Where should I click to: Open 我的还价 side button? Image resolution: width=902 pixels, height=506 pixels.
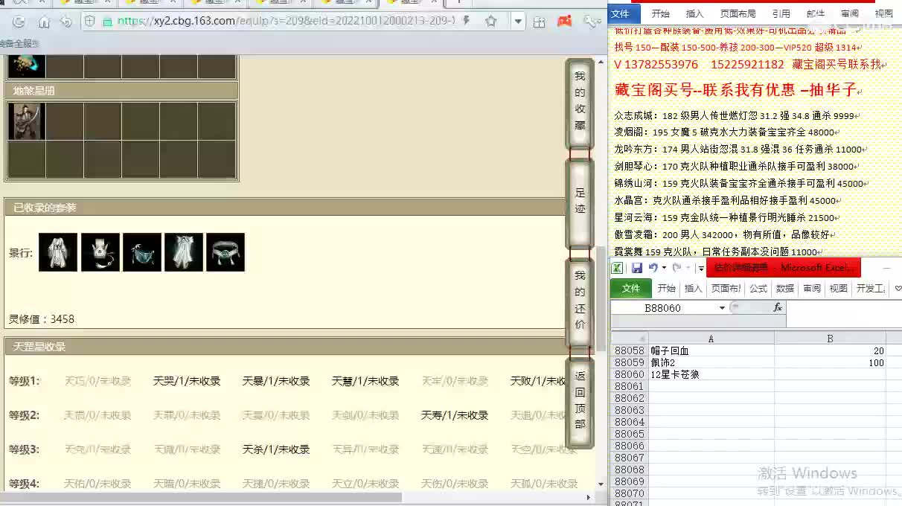(580, 301)
